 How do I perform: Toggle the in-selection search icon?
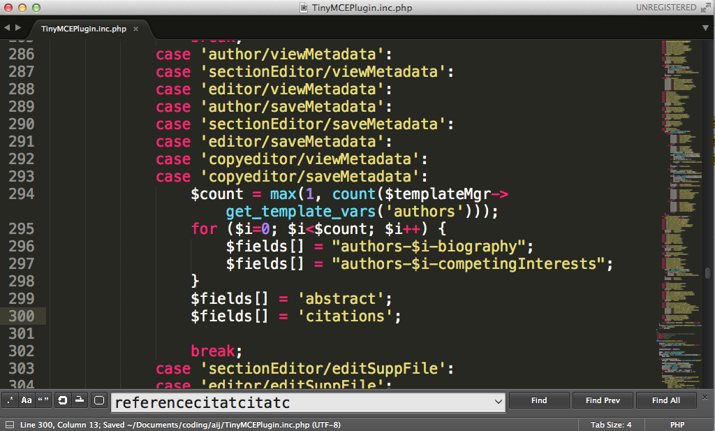coord(80,400)
